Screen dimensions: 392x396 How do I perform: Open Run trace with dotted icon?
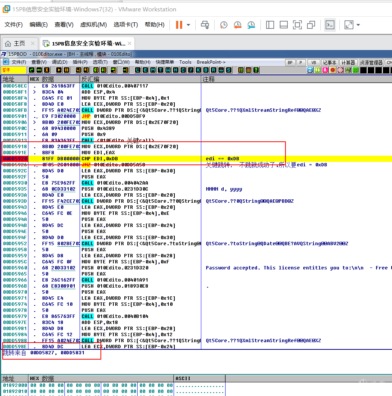[x=221, y=70]
